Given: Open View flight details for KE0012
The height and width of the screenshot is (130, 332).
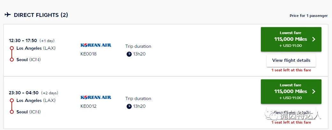Looking at the screenshot, I should 291,113.
